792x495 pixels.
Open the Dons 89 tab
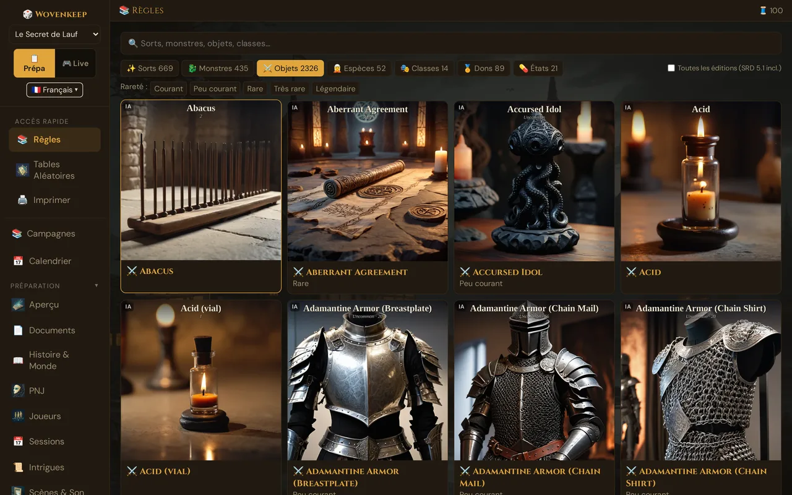tap(484, 68)
